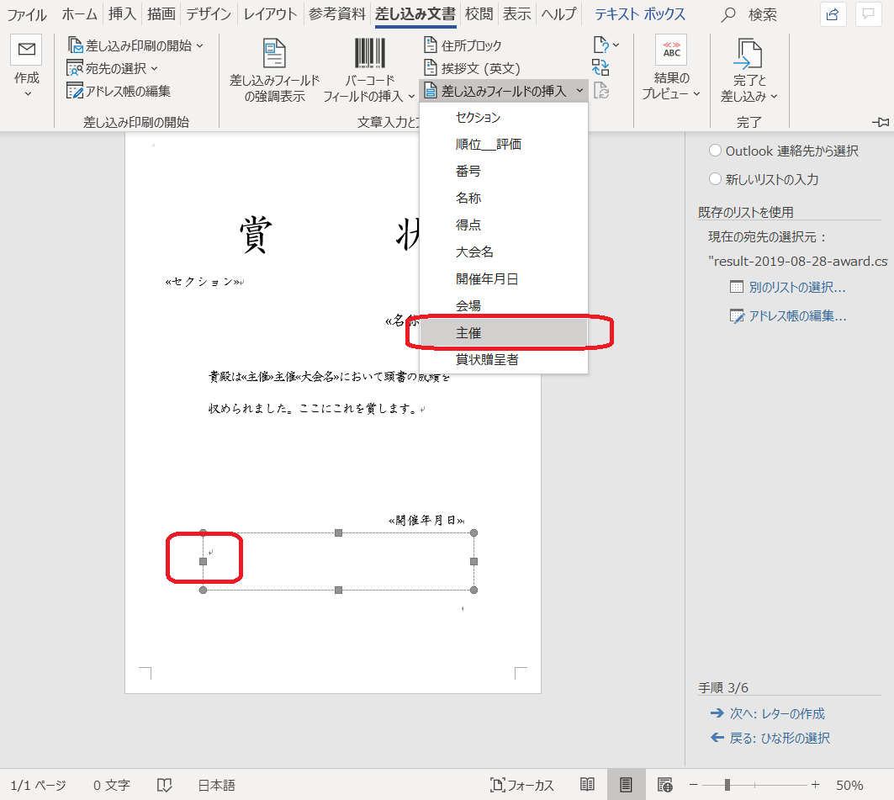Choose 賞状贈呈者 from field menu

coord(487,360)
